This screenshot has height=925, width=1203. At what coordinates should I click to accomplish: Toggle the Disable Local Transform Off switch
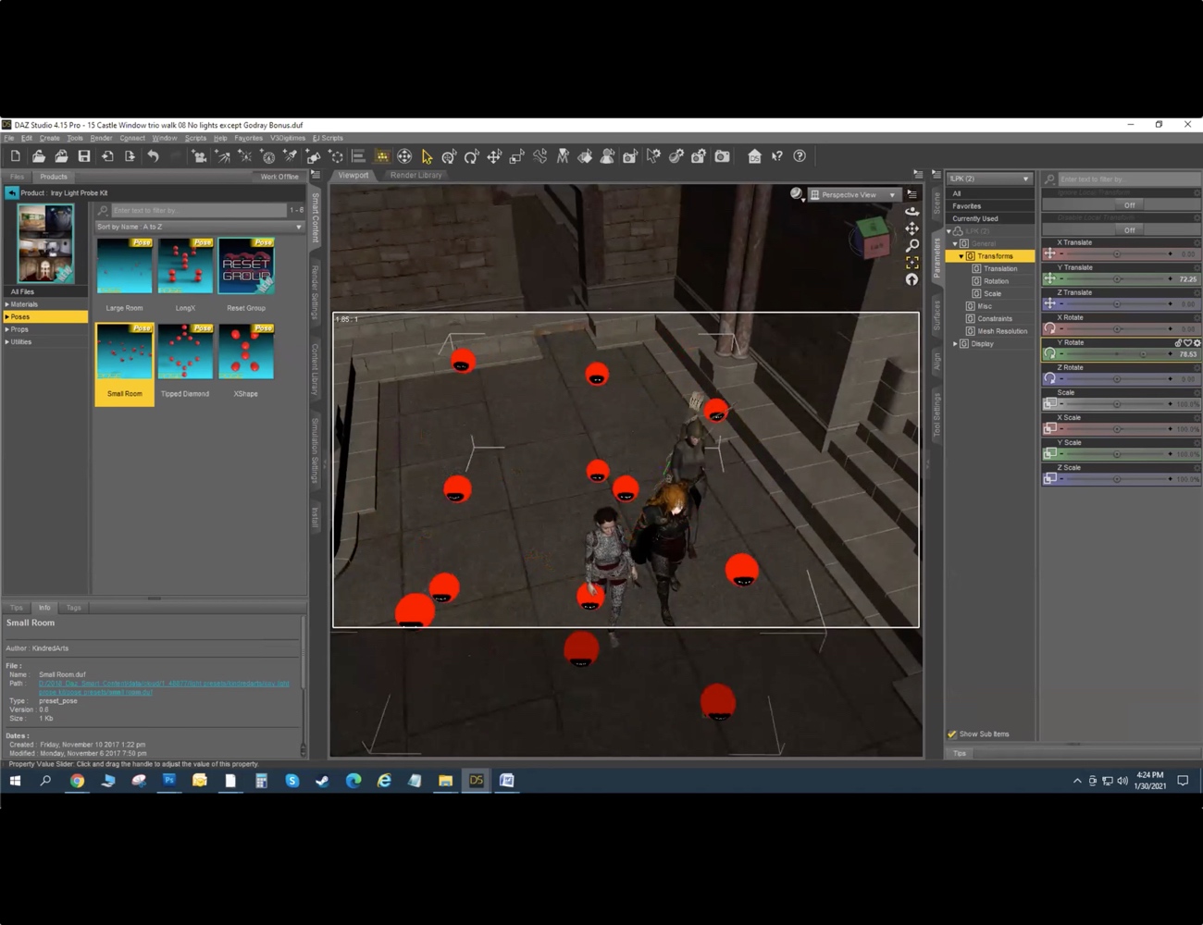pyautogui.click(x=1129, y=230)
